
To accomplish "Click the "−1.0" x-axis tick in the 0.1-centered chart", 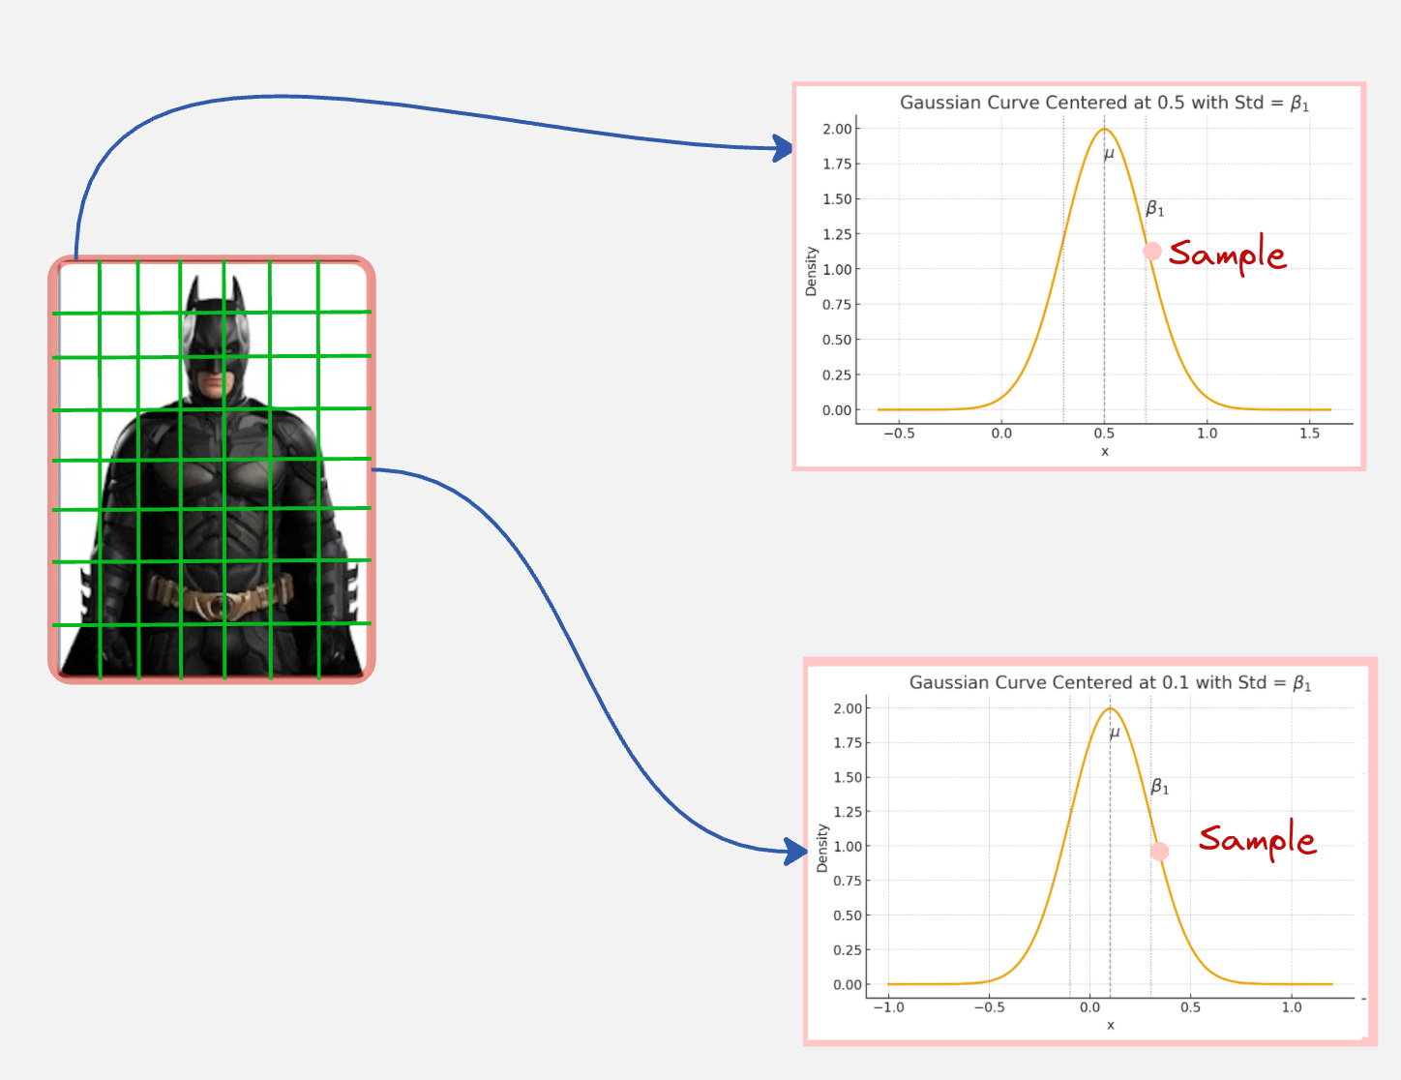I will pyautogui.click(x=888, y=1006).
